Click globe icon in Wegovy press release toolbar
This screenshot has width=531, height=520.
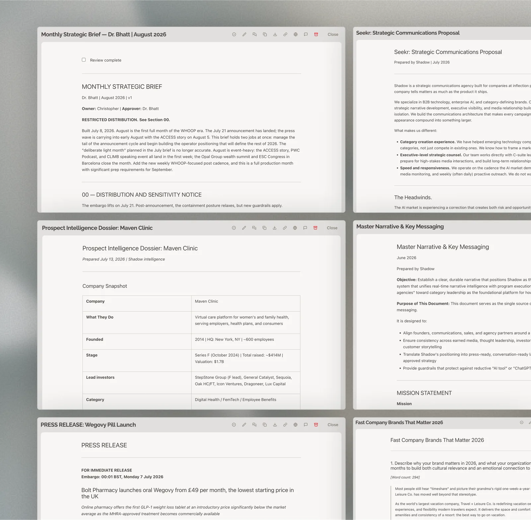tap(295, 425)
